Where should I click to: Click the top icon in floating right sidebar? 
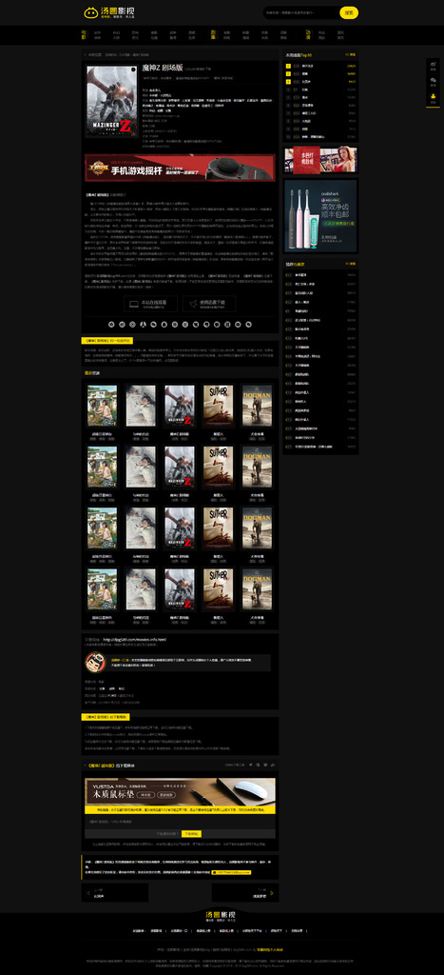pos(433,65)
